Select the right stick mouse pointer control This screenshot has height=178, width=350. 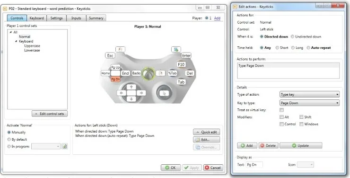click(x=164, y=93)
